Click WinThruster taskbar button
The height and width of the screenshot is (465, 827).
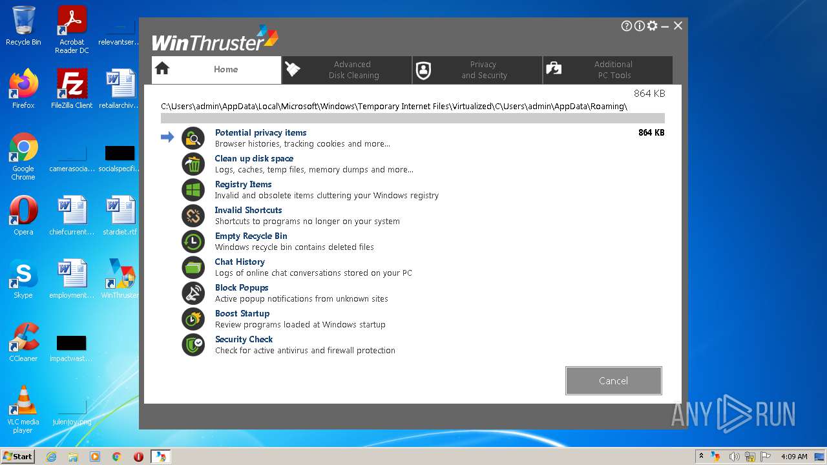[x=160, y=457]
